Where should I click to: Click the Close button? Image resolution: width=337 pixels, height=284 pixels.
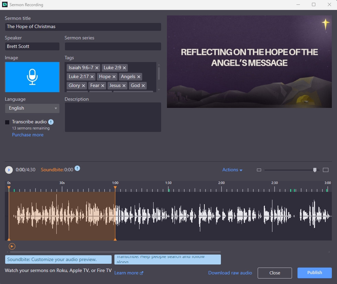(x=275, y=273)
